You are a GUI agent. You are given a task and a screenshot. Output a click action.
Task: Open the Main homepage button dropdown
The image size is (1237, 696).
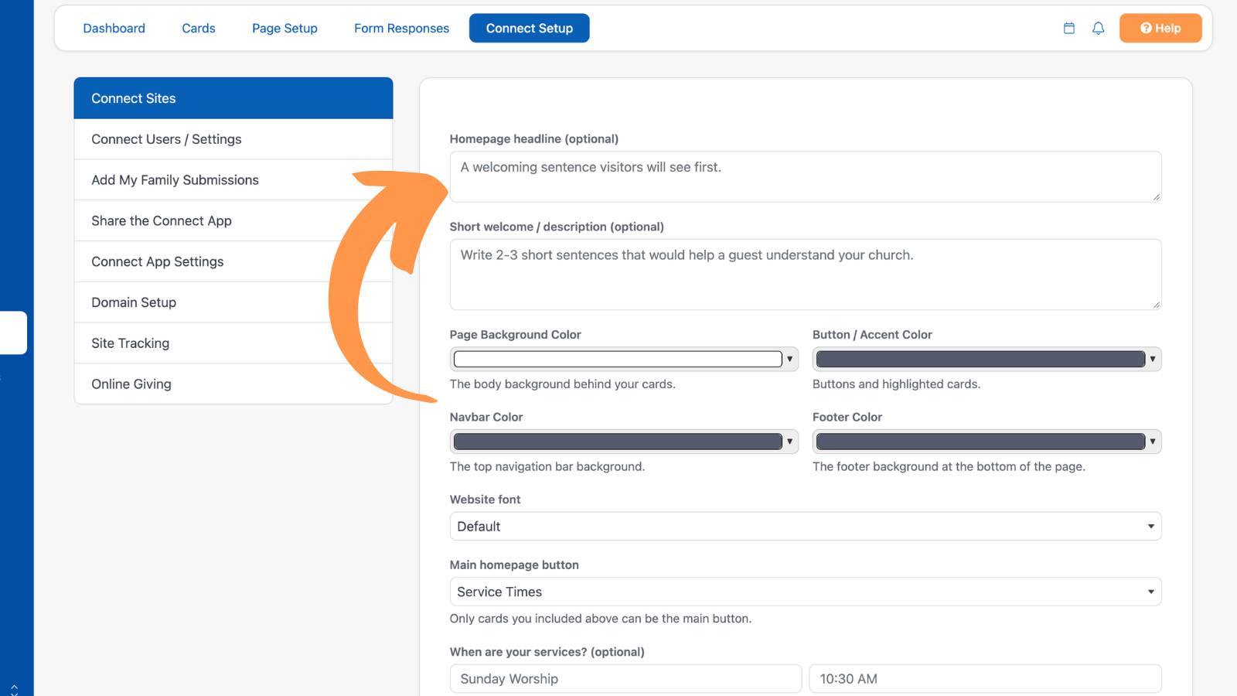806,592
